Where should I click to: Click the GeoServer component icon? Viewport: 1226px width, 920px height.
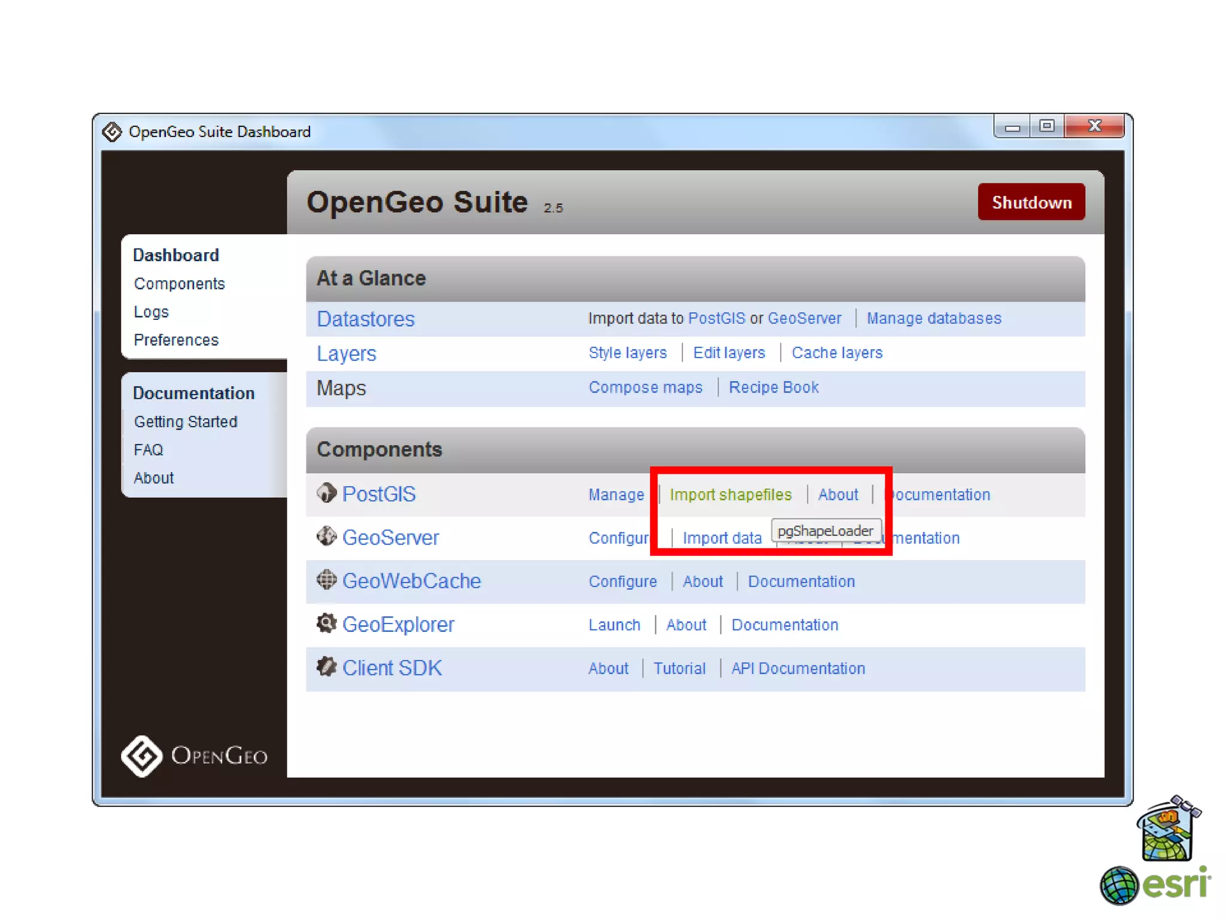[x=326, y=537]
